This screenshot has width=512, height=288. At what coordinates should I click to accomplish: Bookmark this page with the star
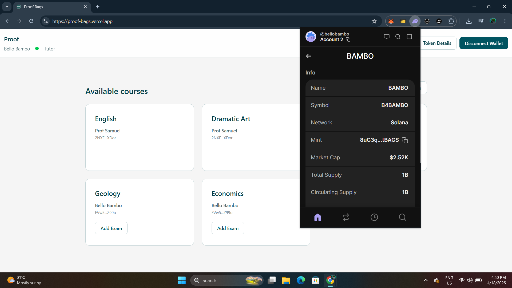pos(374,21)
